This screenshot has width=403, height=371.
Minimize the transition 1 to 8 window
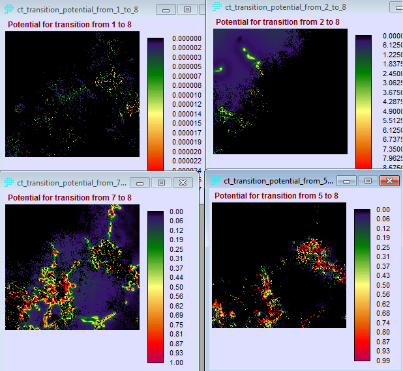(x=167, y=10)
